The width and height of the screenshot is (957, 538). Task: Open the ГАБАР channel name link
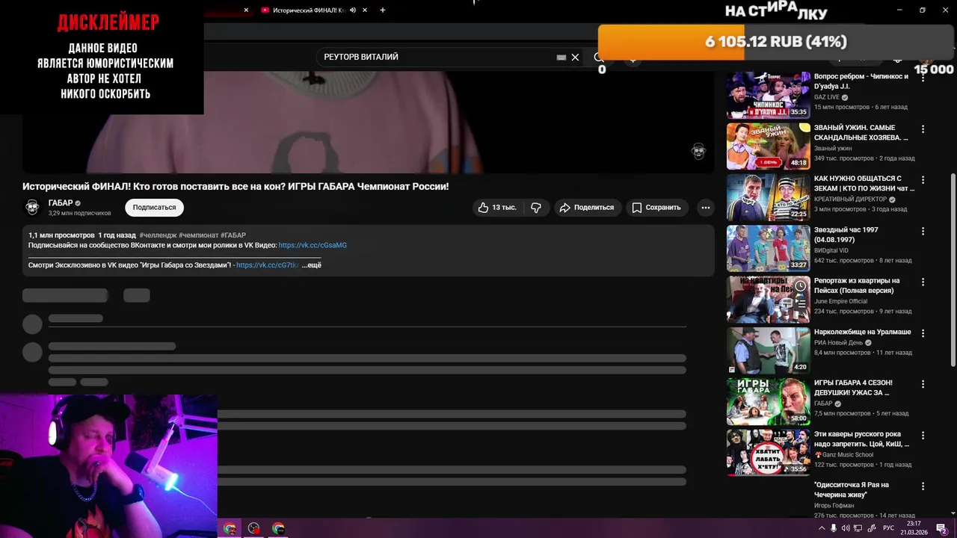[x=61, y=203]
